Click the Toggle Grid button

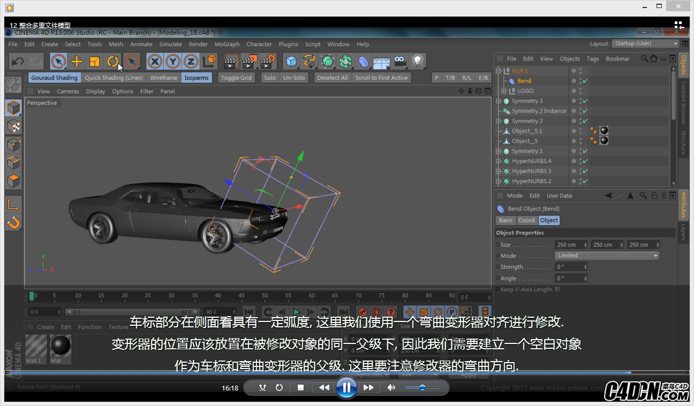(236, 78)
